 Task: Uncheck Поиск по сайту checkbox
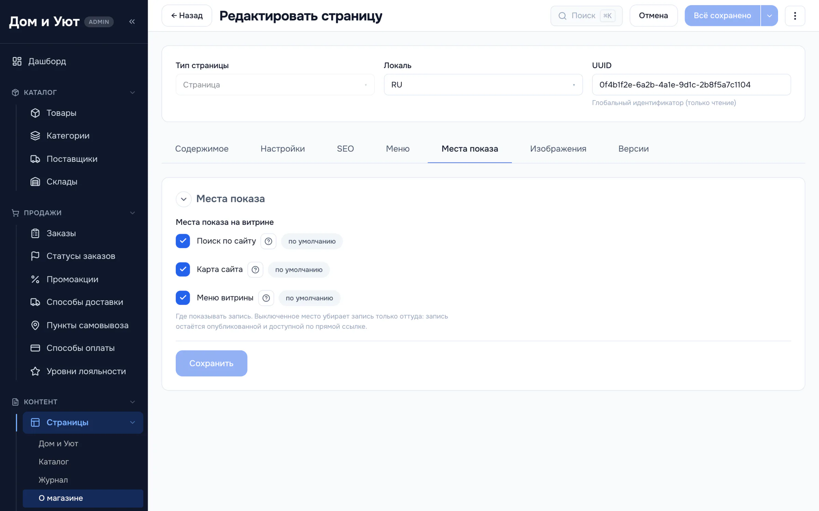coord(183,241)
